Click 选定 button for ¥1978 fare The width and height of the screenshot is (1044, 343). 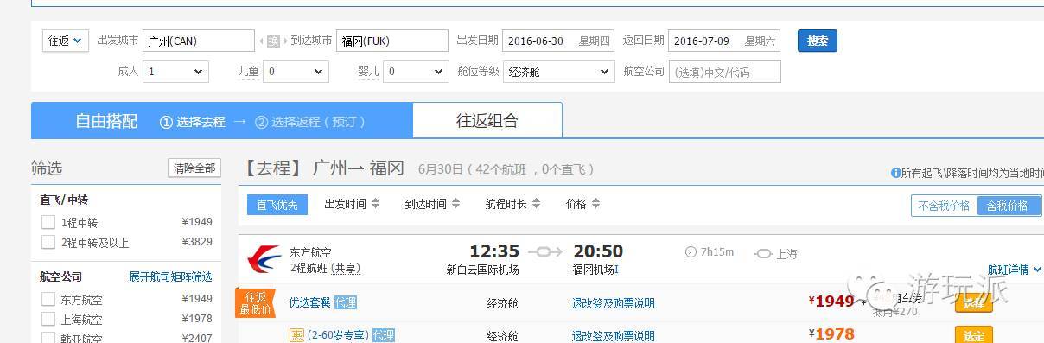coord(973,335)
